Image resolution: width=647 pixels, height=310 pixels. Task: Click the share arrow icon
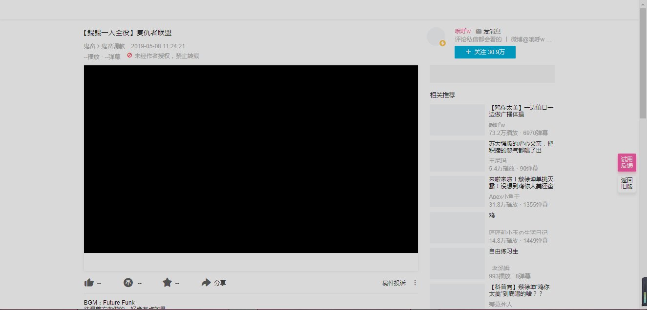click(206, 283)
